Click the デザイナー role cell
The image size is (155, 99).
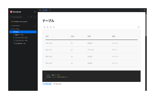click(x=115, y=50)
